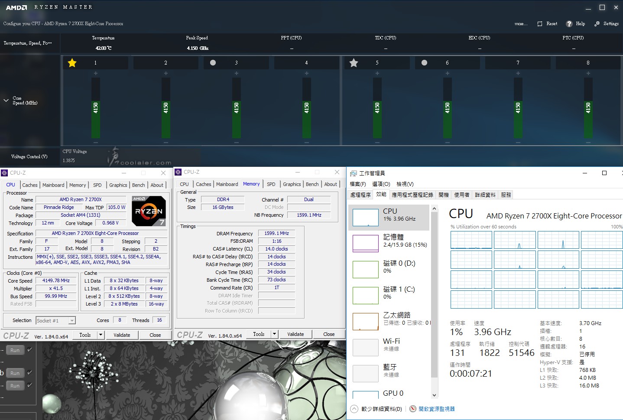Switch to the 開機 tab in Task Manager
Screen dimensions: 623x420
(444, 195)
